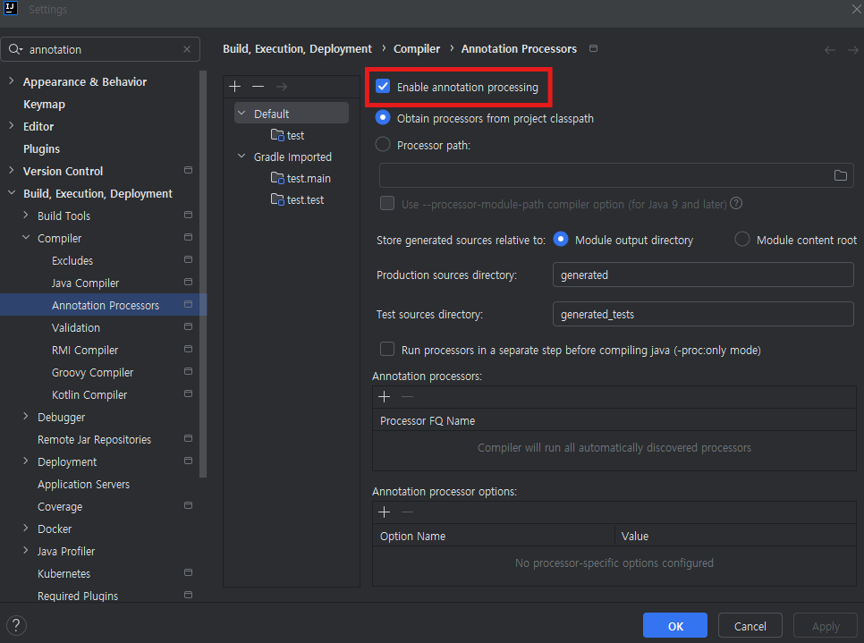Open Java Compiler settings

(85, 283)
